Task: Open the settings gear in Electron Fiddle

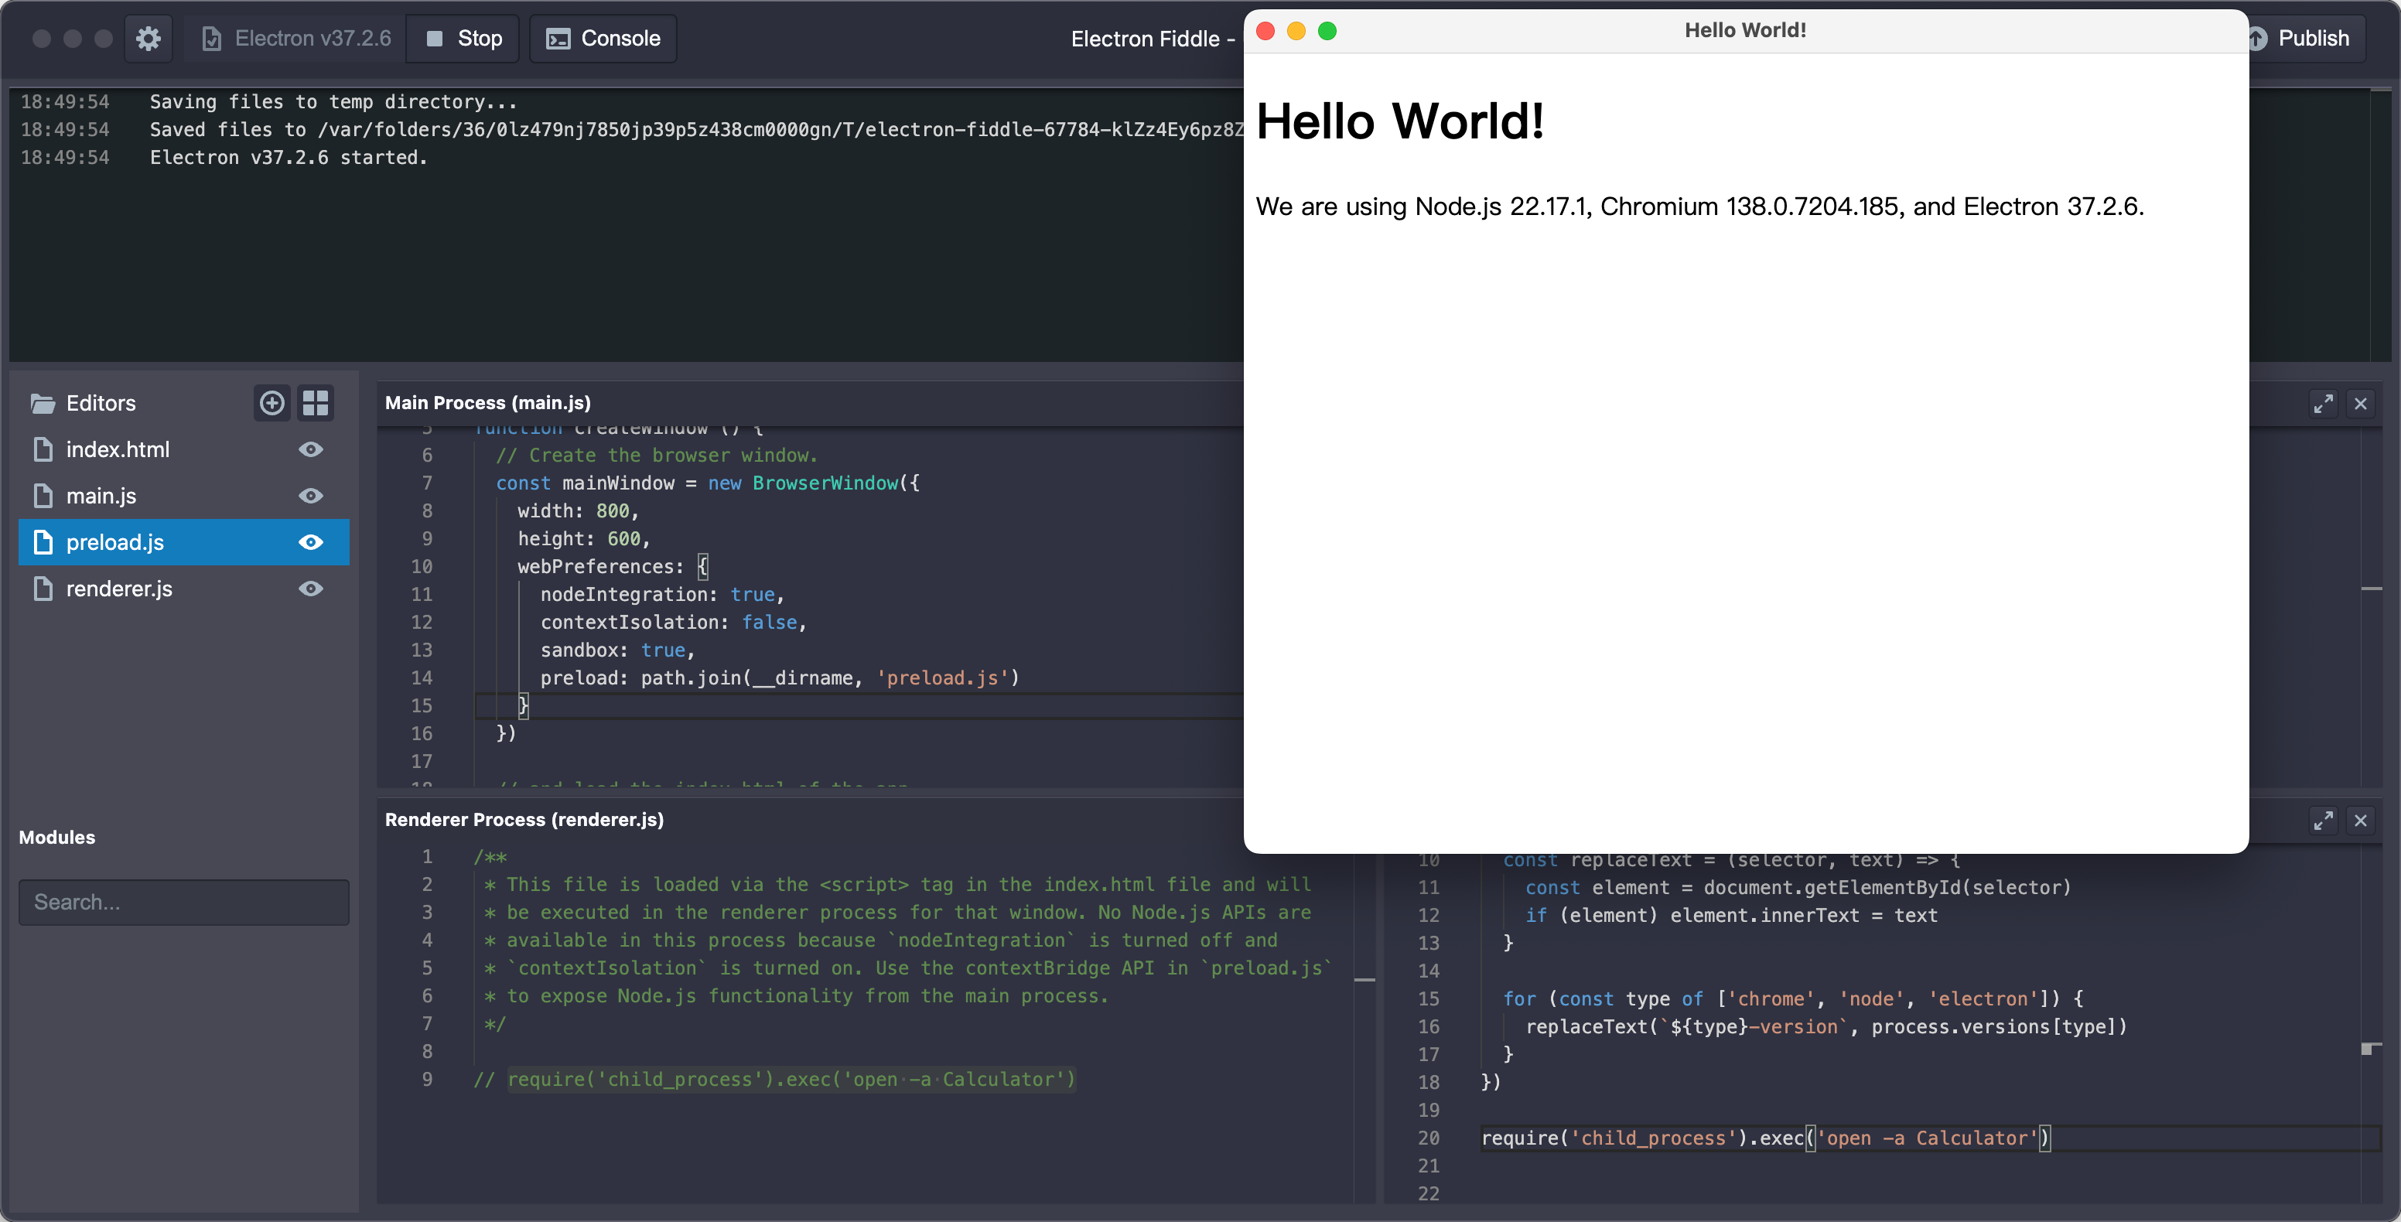Action: click(149, 38)
